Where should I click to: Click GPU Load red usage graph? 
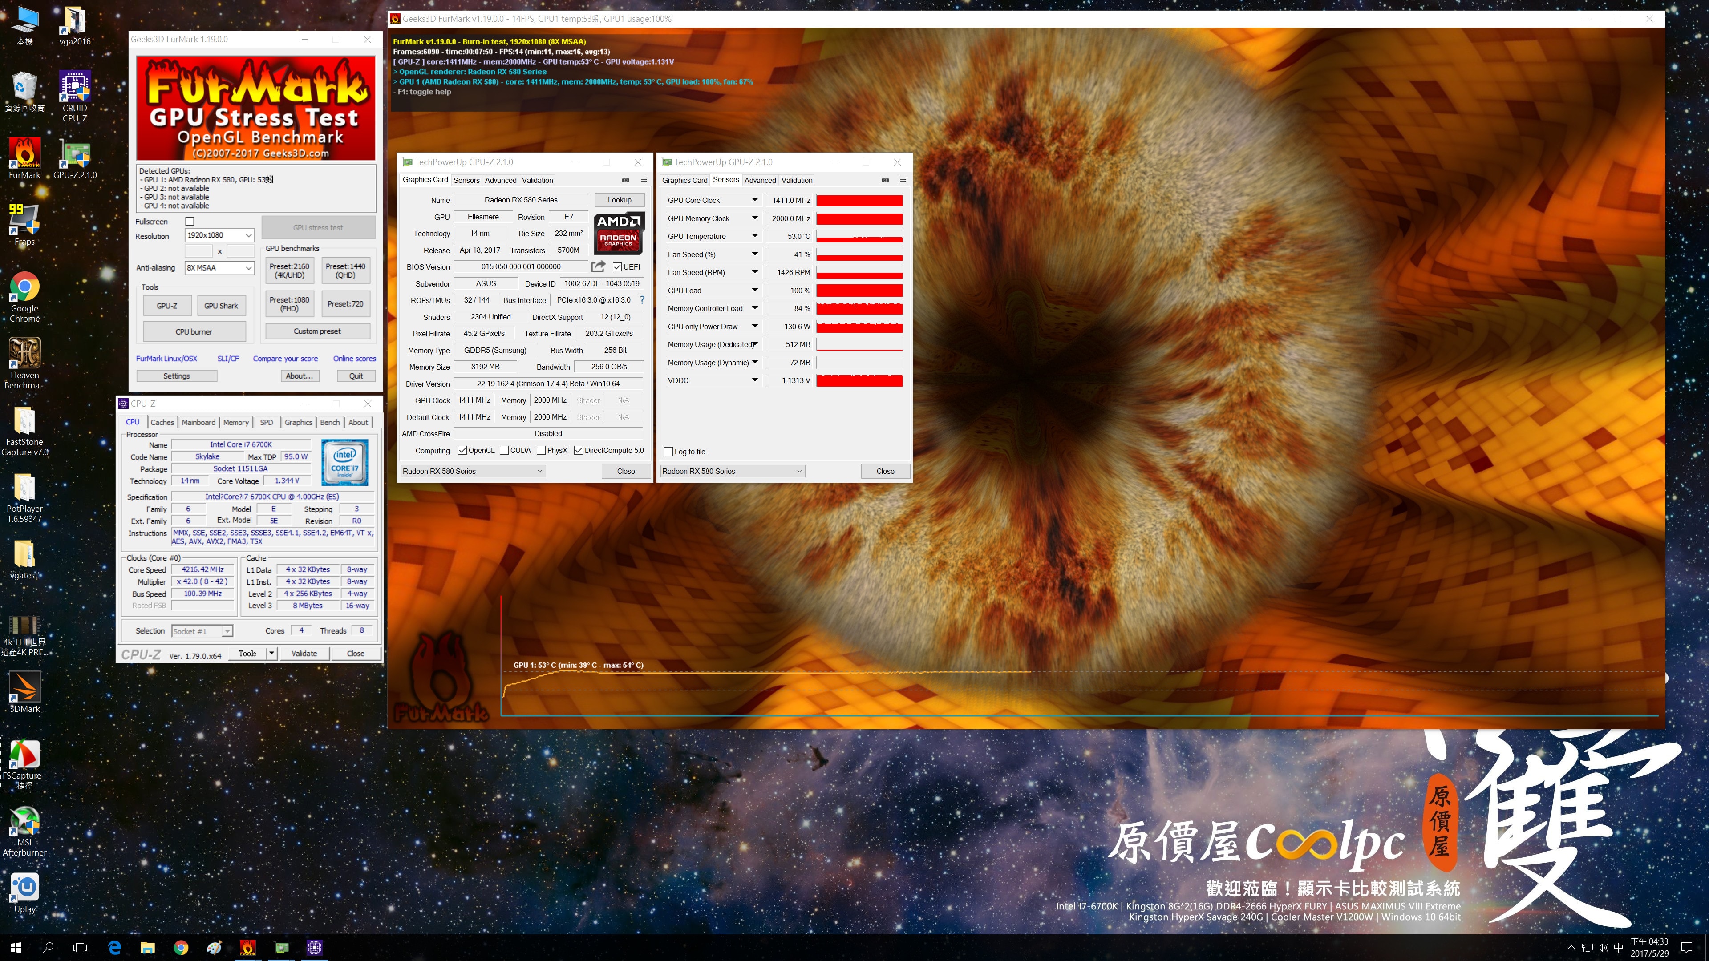859,291
